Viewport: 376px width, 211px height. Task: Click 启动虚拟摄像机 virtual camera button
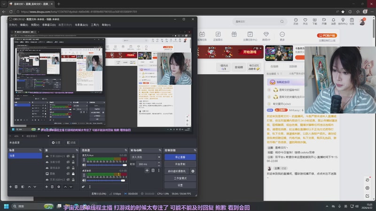(x=177, y=171)
